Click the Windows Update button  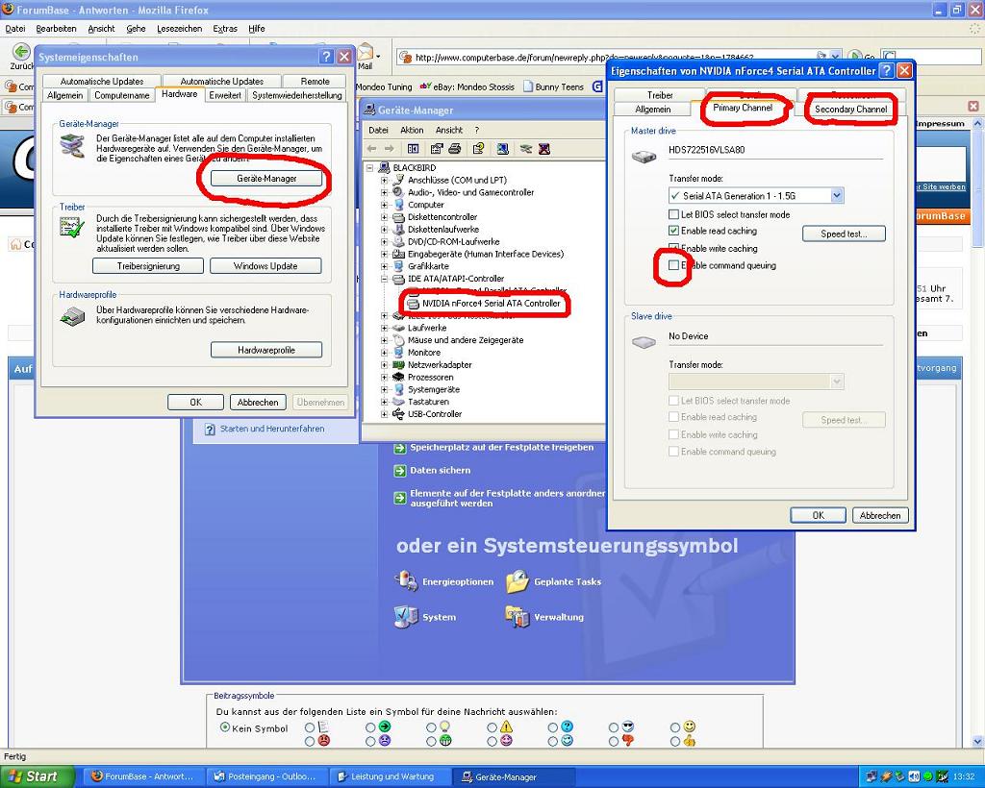tap(265, 266)
